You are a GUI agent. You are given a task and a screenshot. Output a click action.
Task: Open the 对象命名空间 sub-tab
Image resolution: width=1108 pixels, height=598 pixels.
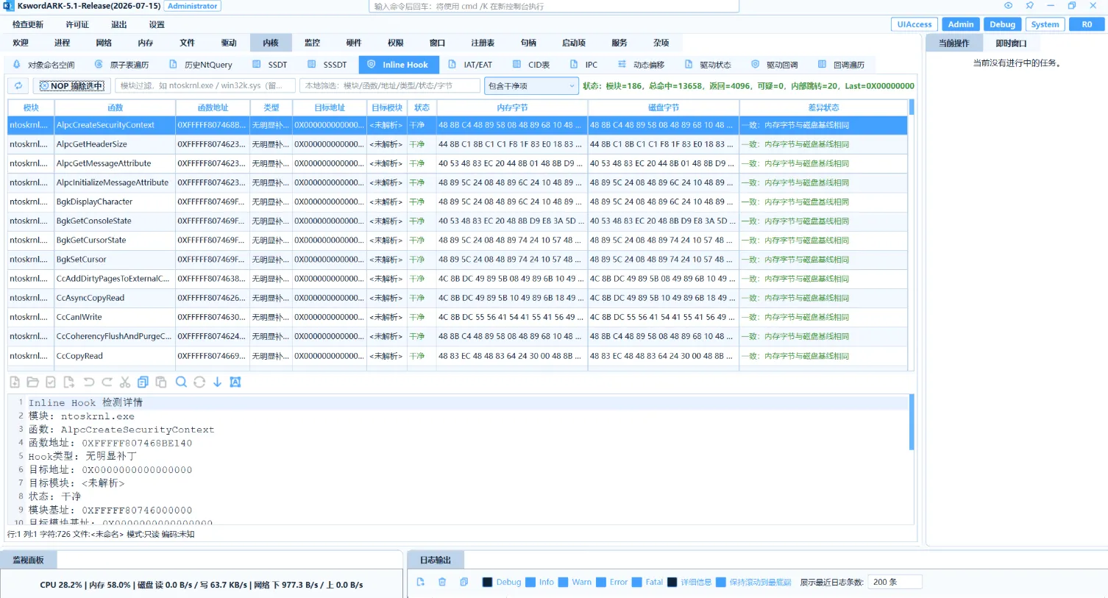pos(44,65)
